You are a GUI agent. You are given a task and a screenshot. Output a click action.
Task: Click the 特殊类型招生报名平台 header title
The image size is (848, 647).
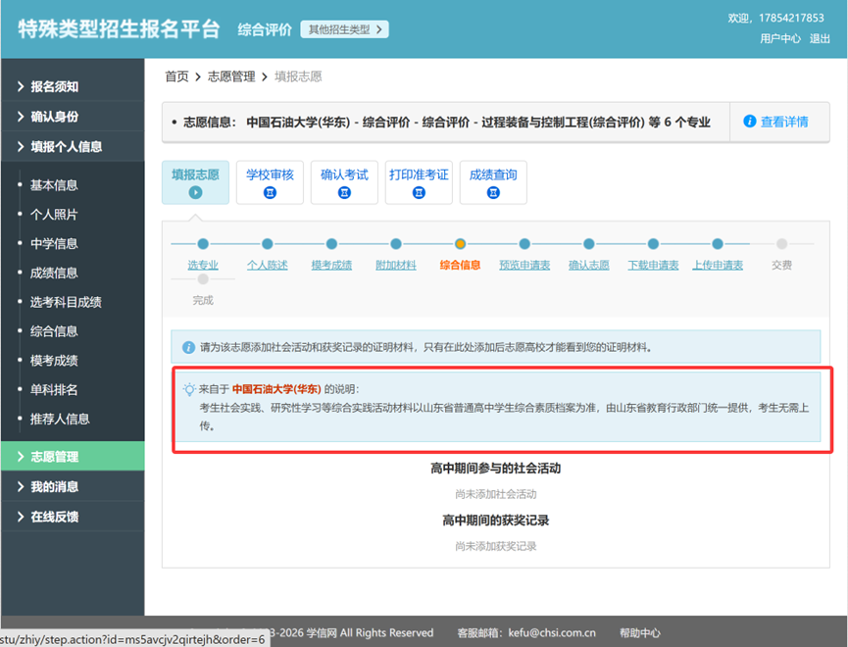coord(119,29)
